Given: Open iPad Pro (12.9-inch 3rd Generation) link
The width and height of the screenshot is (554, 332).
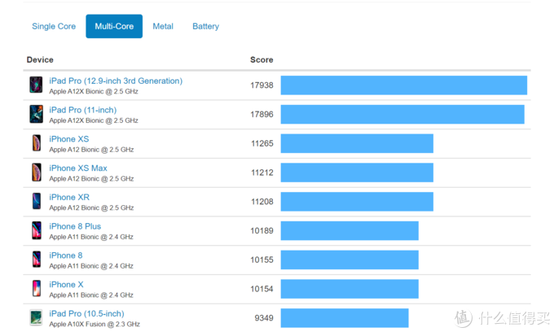Looking at the screenshot, I should (x=116, y=81).
